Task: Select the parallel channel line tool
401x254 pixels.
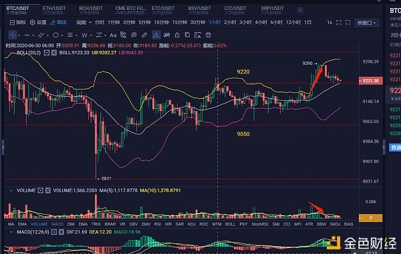Action: coord(41,35)
